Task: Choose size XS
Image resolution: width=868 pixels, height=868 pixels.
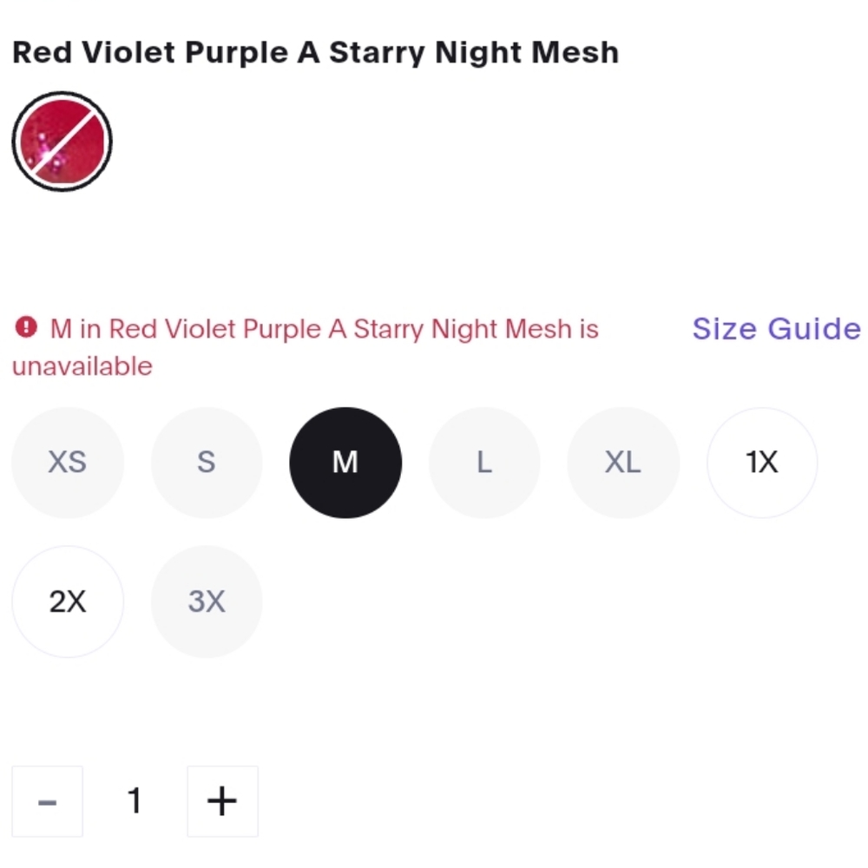Action: coord(68,463)
